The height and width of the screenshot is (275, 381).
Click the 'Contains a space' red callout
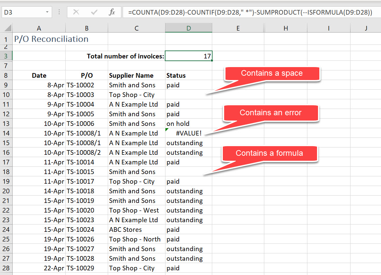pos(272,73)
